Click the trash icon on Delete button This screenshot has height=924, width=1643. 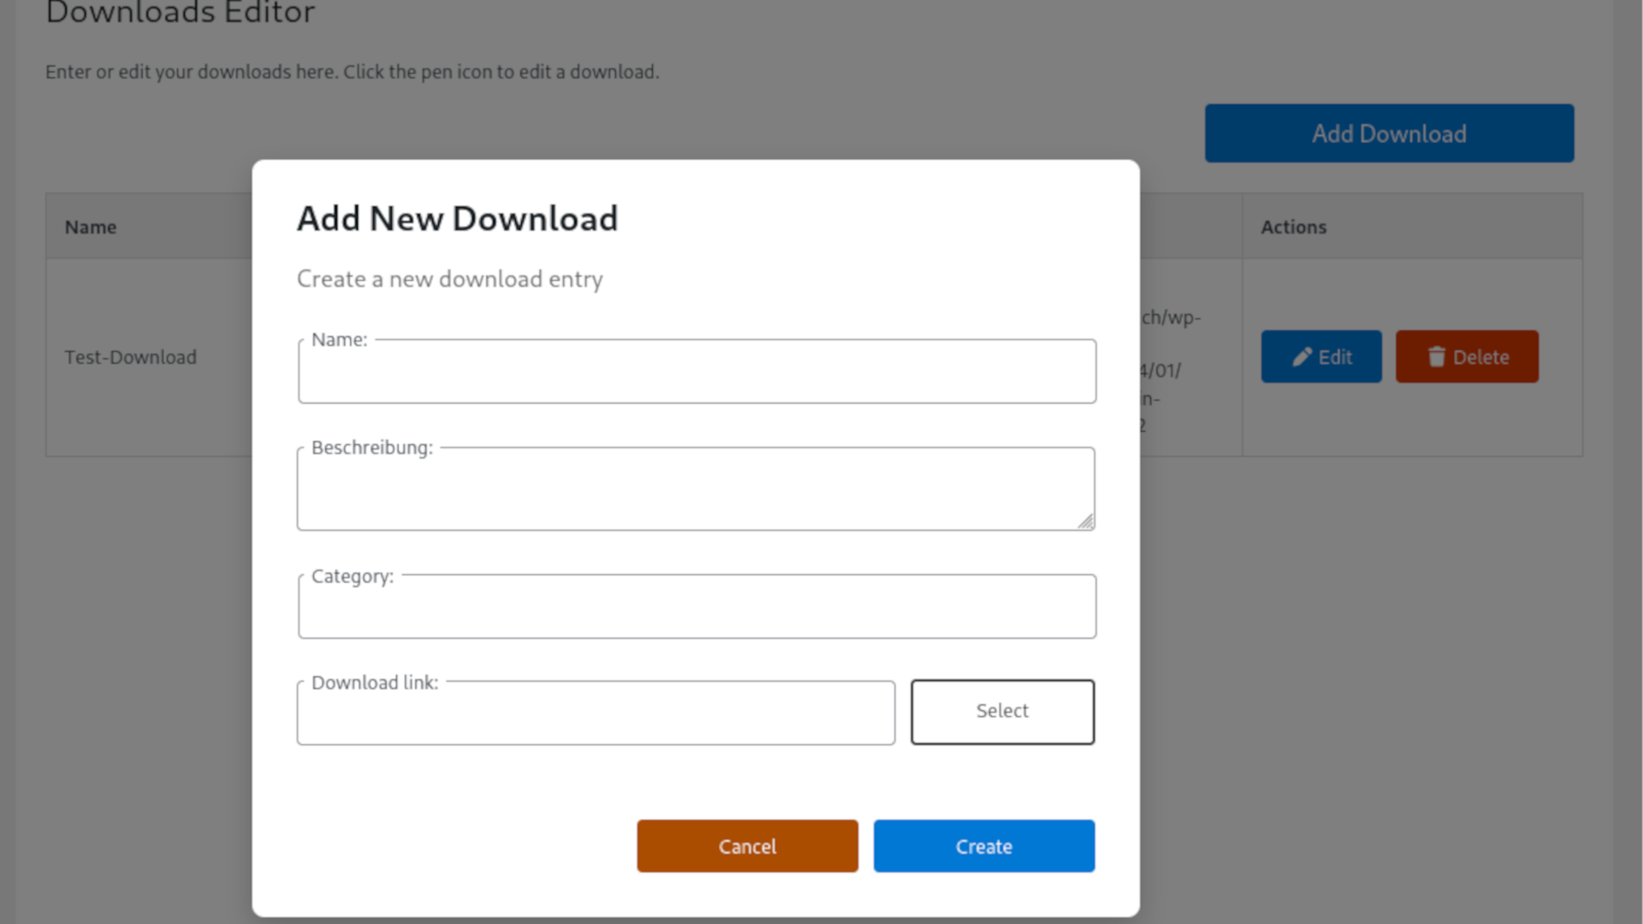1436,357
